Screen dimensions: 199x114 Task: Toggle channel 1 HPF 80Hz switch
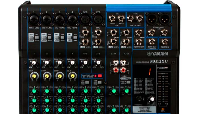(37, 37)
